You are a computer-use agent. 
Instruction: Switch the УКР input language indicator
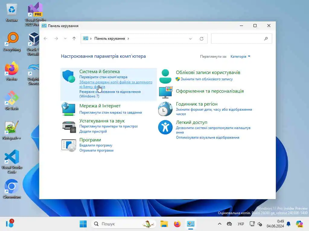coord(241,224)
